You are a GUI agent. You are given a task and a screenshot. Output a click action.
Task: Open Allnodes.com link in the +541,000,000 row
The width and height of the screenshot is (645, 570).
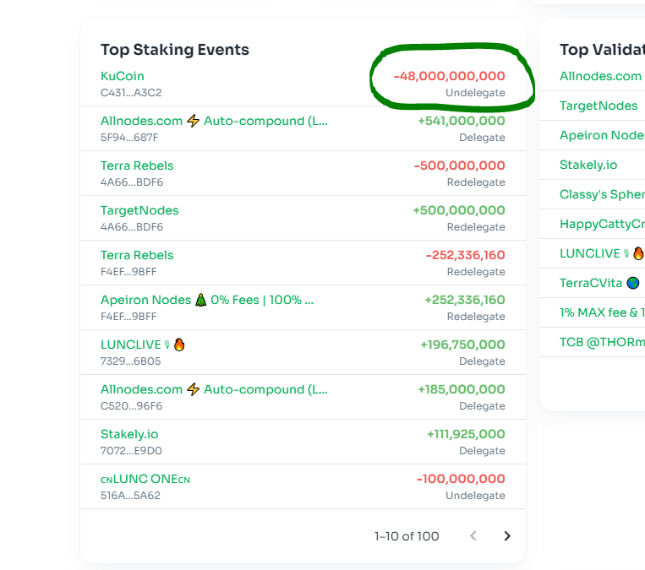tap(214, 121)
